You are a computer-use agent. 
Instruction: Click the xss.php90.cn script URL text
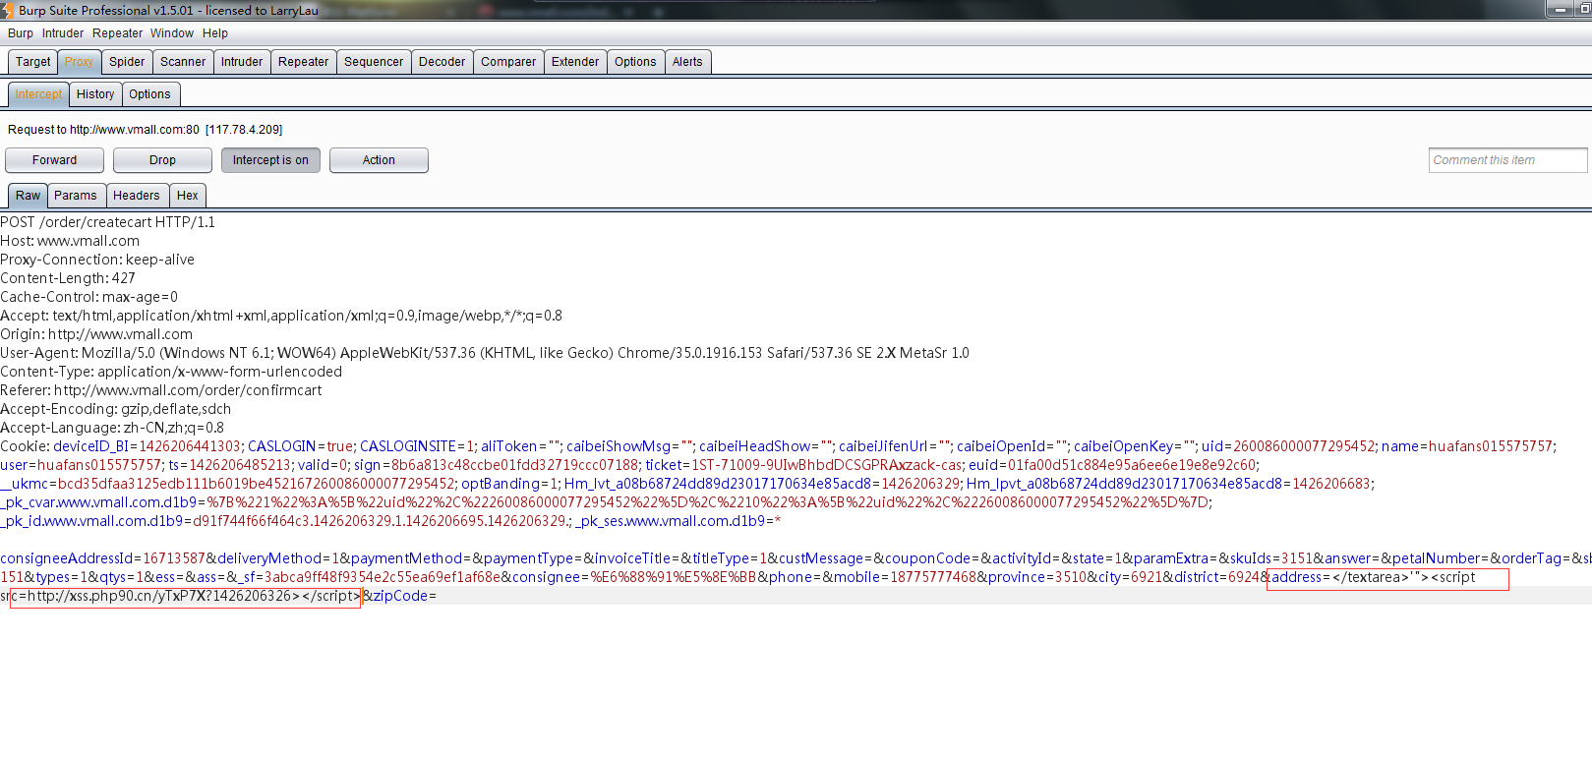point(163,596)
